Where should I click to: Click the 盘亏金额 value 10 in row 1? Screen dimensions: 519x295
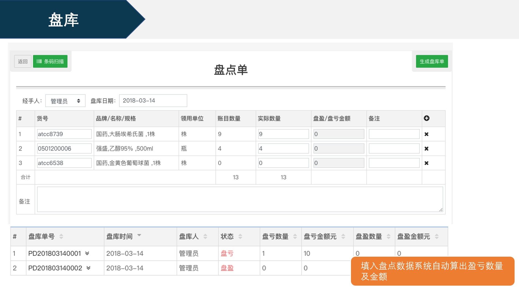tap(307, 253)
